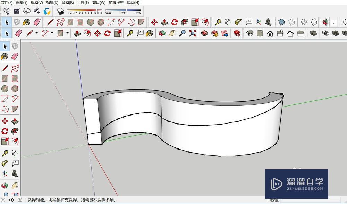Select Rotated Rectangle tool in upper toolbar row
This screenshot has height=204, width=347.
[81, 22]
